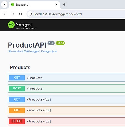Click the Swagger favicon on tab
Viewport: 125px width, 127px height.
coord(12,4)
